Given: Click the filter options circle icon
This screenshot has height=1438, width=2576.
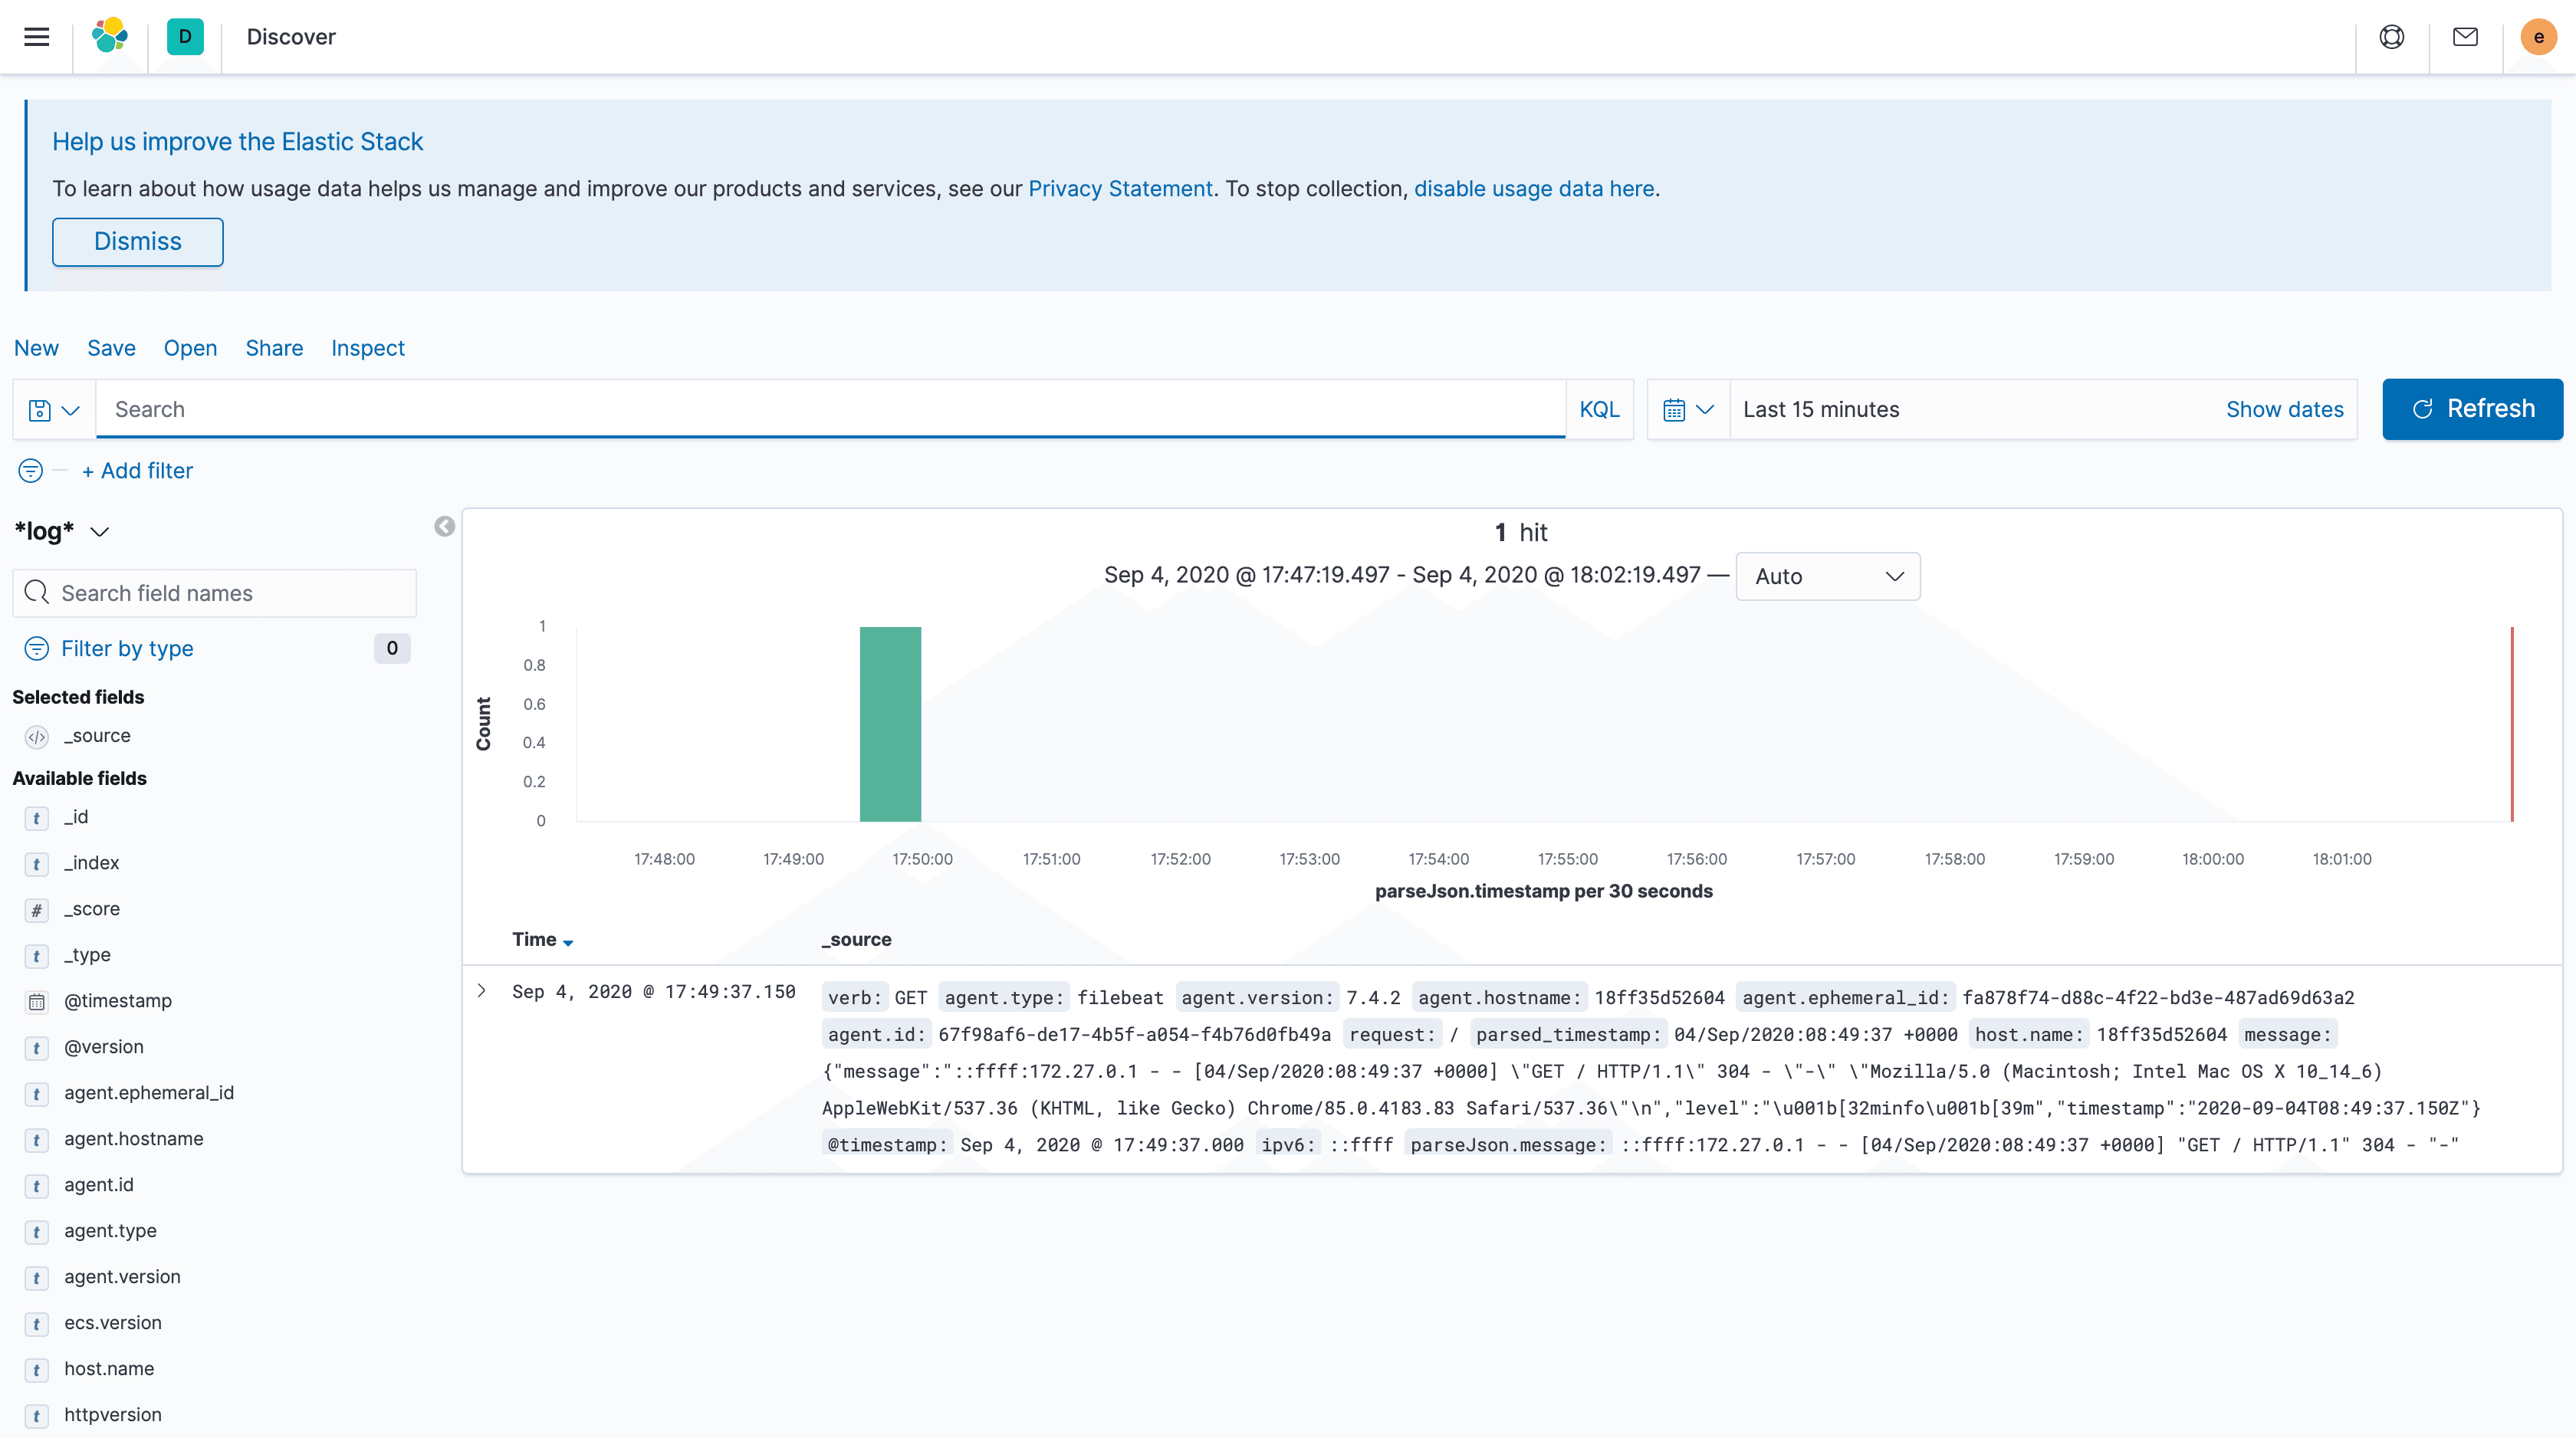Looking at the screenshot, I should pos(31,471).
